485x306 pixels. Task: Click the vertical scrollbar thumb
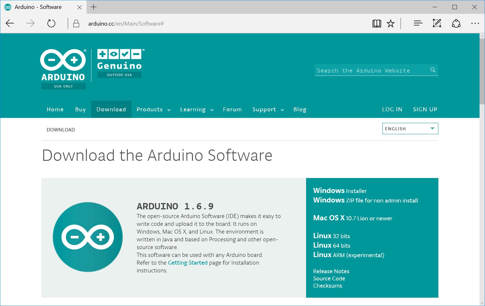[482, 71]
